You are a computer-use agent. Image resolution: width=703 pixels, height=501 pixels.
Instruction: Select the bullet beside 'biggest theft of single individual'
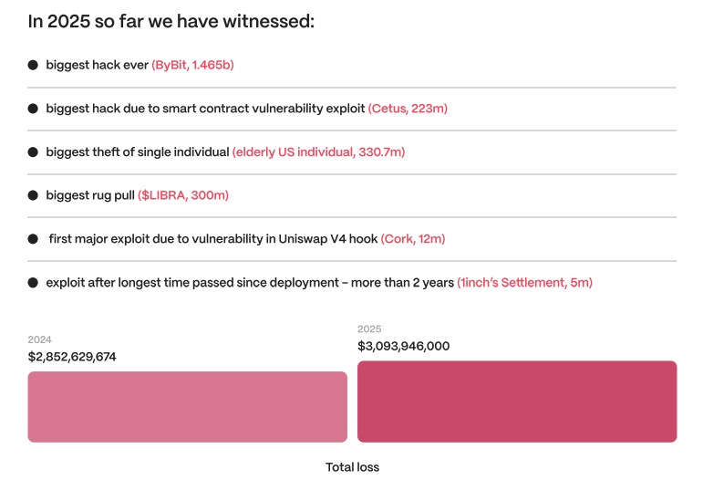[33, 152]
